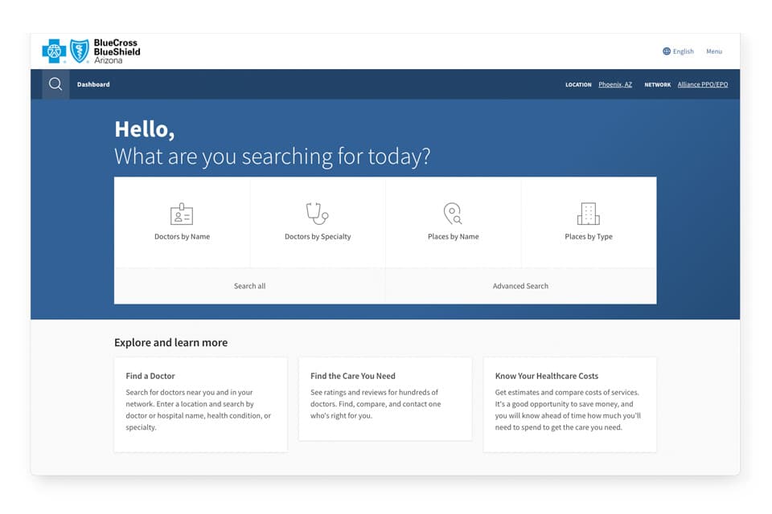This screenshot has height=514, width=772.
Task: Open Advanced Search
Action: (x=520, y=286)
